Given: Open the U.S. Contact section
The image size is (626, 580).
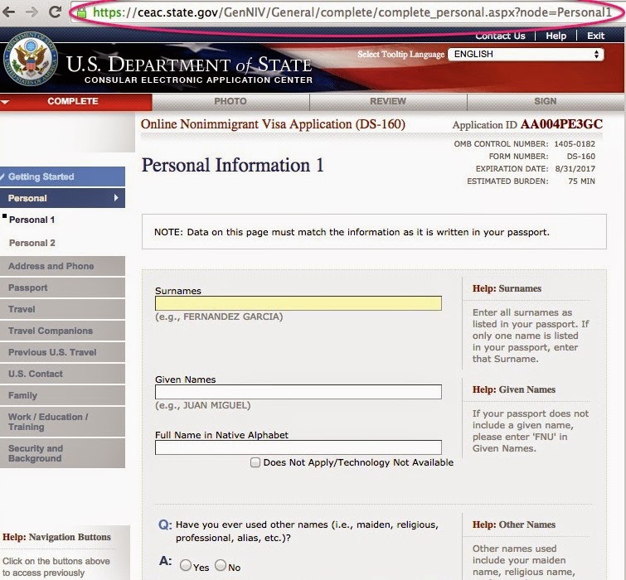Looking at the screenshot, I should [x=62, y=374].
